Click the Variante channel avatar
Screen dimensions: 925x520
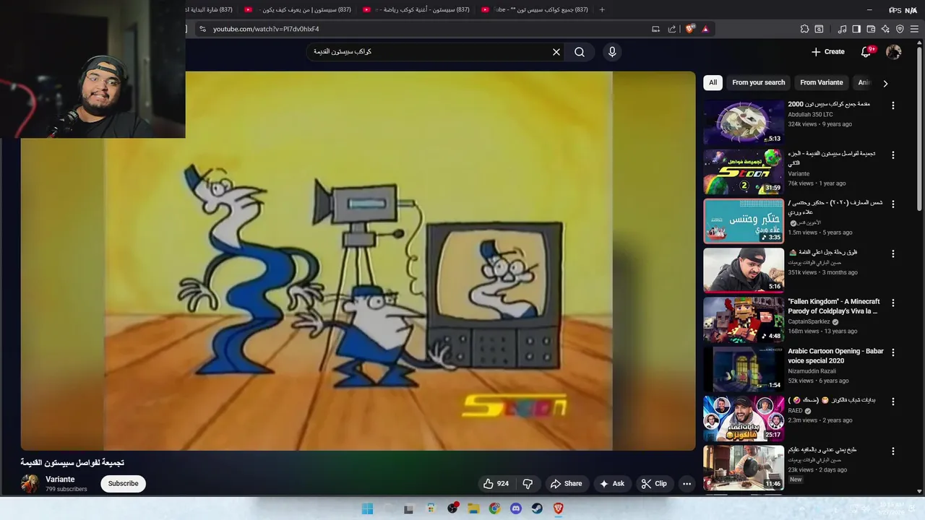pos(30,484)
